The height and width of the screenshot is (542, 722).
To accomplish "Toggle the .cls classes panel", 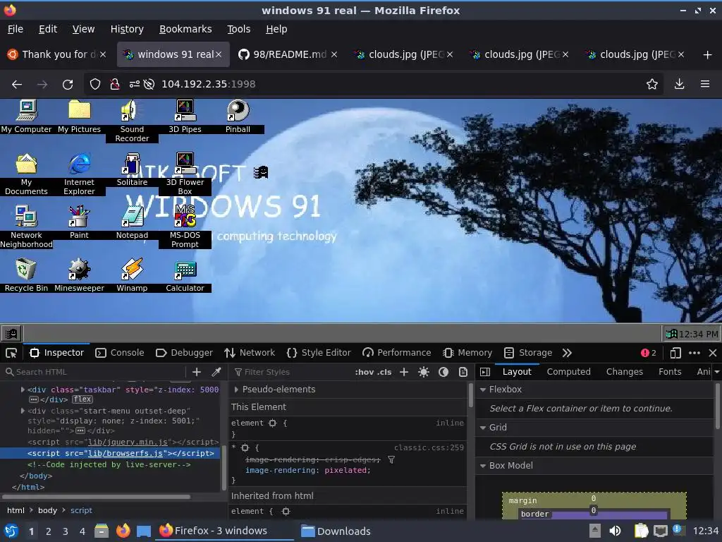I will (x=384, y=372).
